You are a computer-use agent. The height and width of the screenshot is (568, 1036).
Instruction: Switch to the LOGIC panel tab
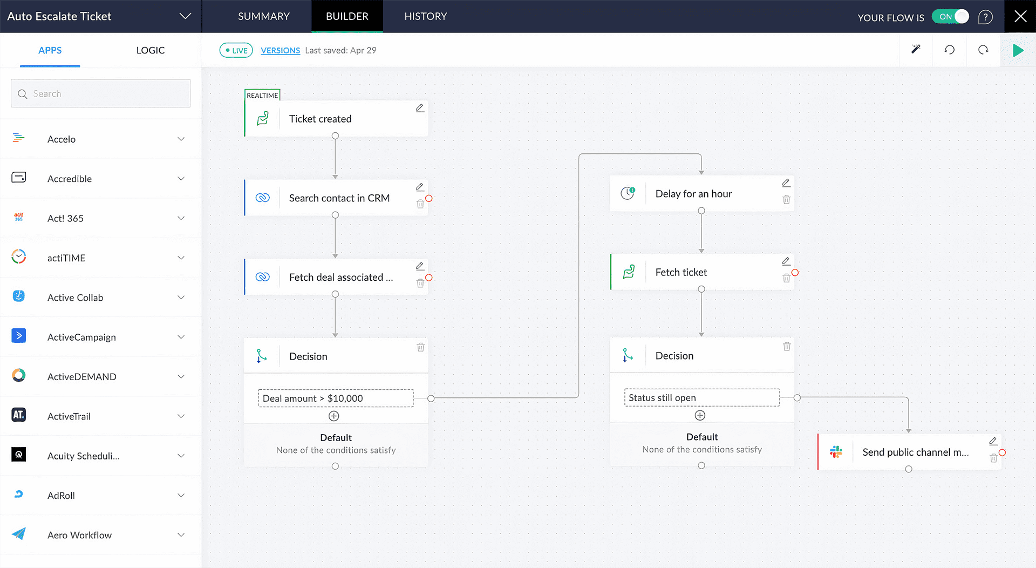(x=150, y=50)
